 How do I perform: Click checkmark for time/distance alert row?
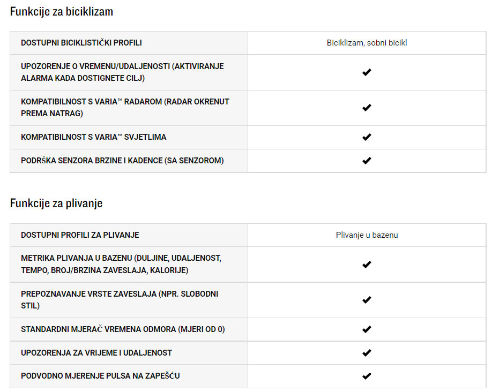(367, 72)
